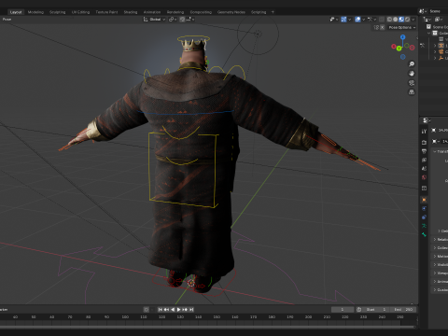The height and width of the screenshot is (336, 448).
Task: Open the Pose mode menu
Action: [7, 20]
